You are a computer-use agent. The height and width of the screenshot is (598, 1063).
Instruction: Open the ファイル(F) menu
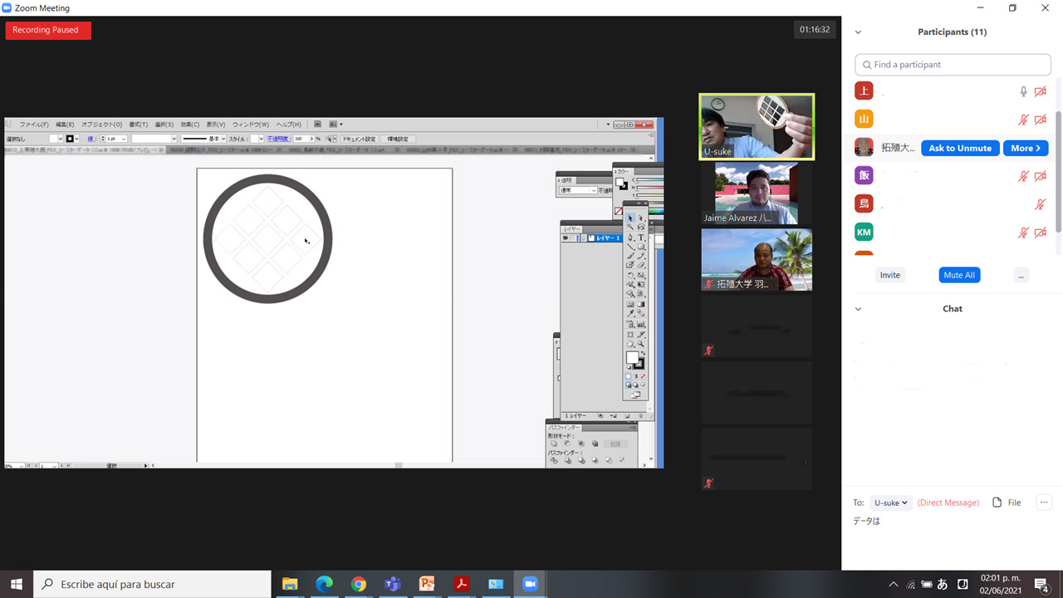(x=34, y=125)
